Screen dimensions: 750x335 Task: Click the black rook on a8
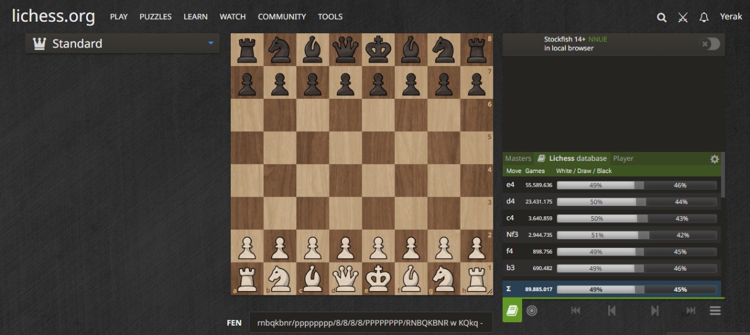click(247, 50)
